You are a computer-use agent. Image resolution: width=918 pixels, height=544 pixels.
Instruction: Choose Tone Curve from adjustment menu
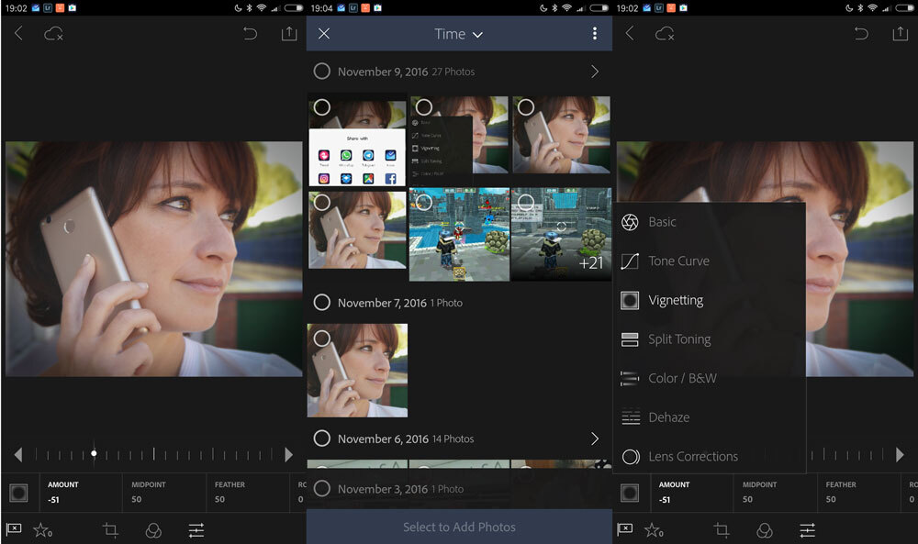point(677,261)
